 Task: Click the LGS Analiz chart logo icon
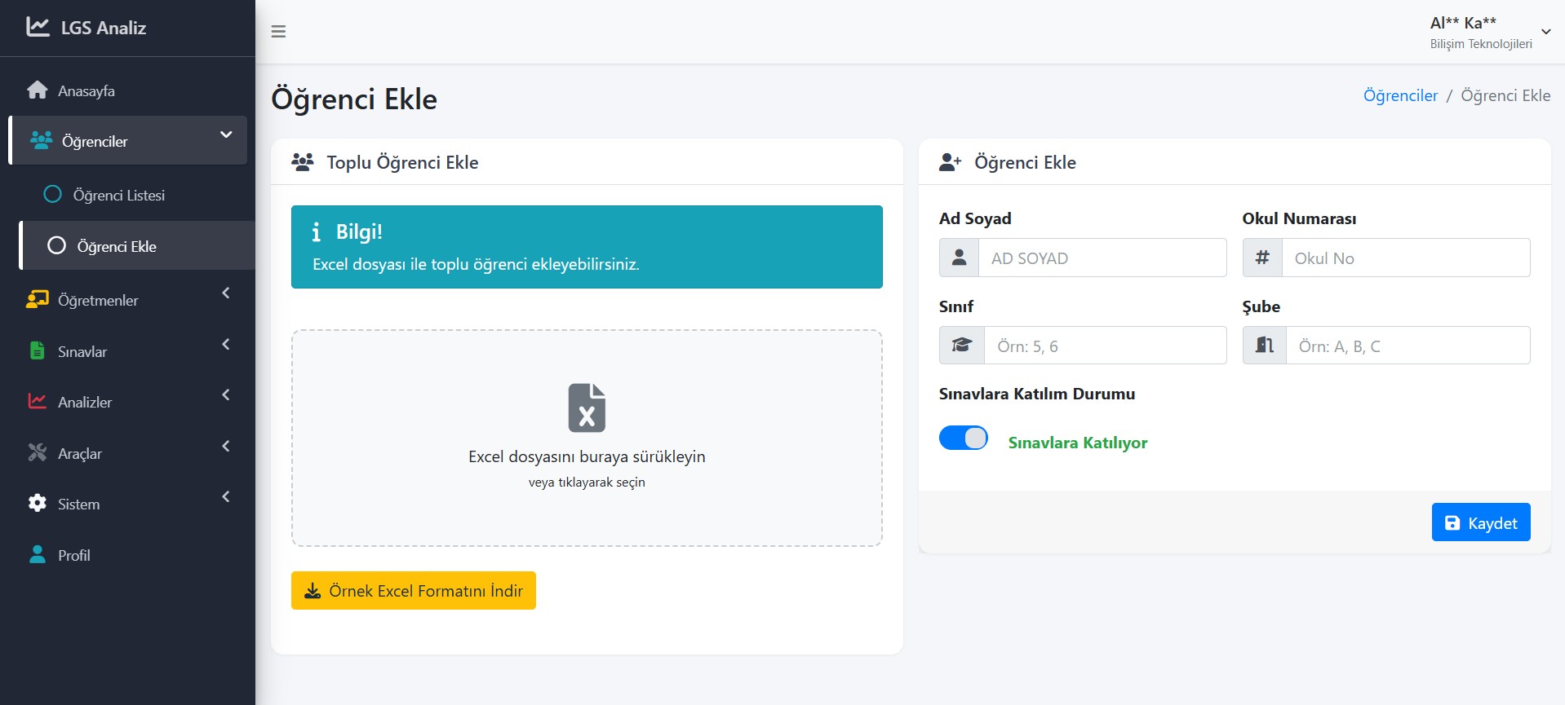pos(38,27)
